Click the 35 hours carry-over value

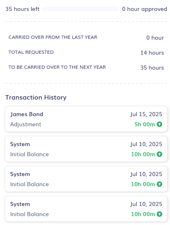pos(152,68)
